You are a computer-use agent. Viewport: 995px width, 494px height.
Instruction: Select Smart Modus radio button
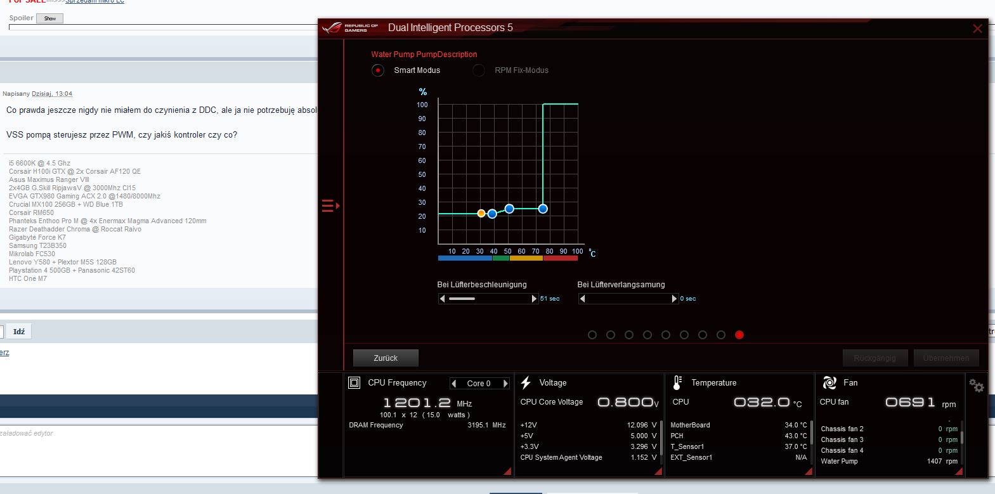tap(378, 70)
